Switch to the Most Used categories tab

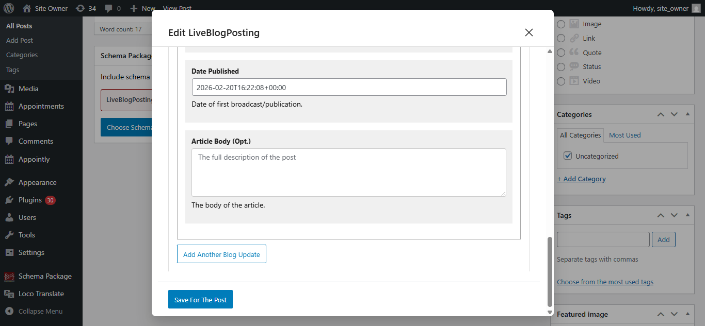point(624,135)
